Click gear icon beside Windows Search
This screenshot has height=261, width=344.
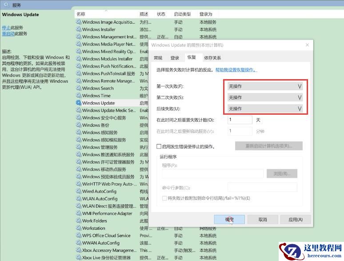(x=79, y=88)
